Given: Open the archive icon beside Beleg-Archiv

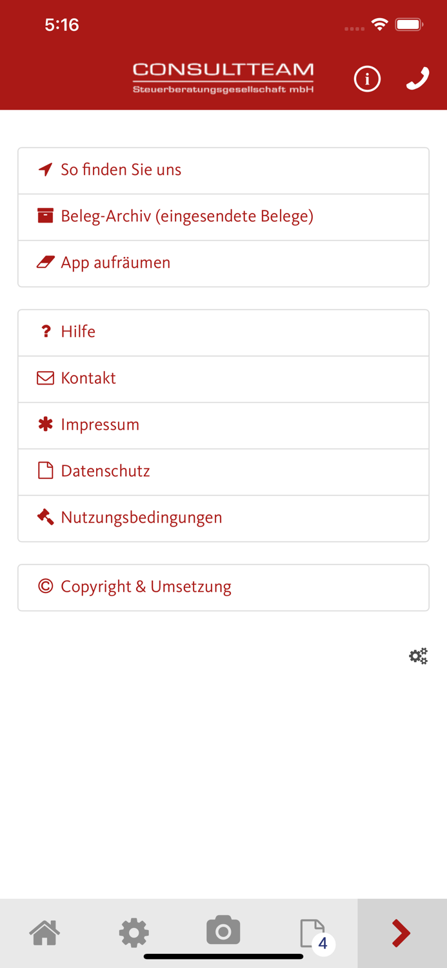Looking at the screenshot, I should click(45, 216).
